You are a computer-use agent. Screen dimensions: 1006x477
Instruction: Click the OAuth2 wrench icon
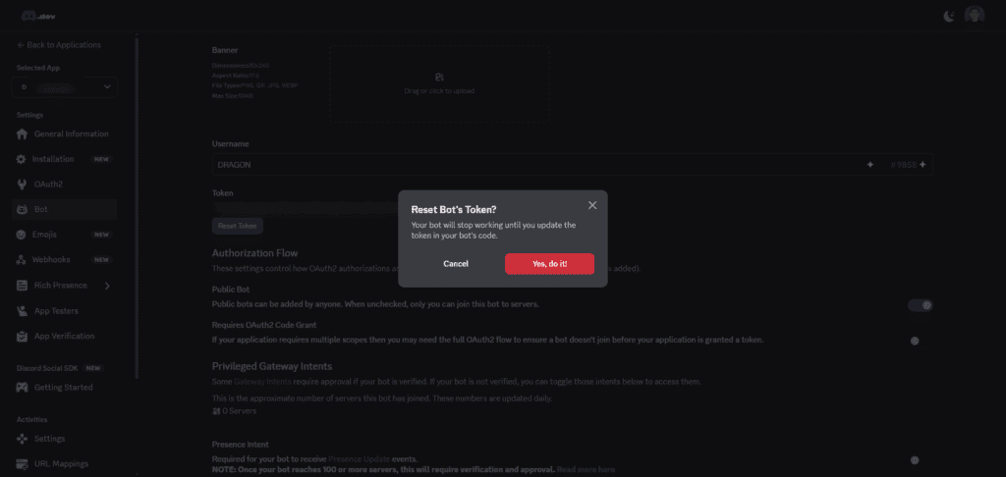(22, 184)
